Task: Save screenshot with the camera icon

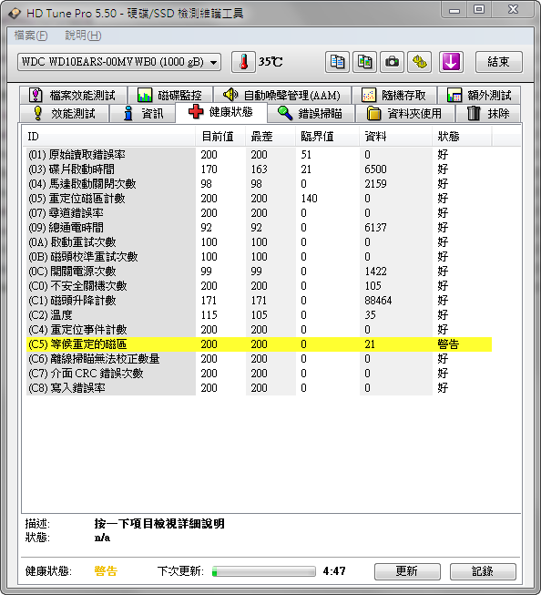Action: (x=392, y=62)
